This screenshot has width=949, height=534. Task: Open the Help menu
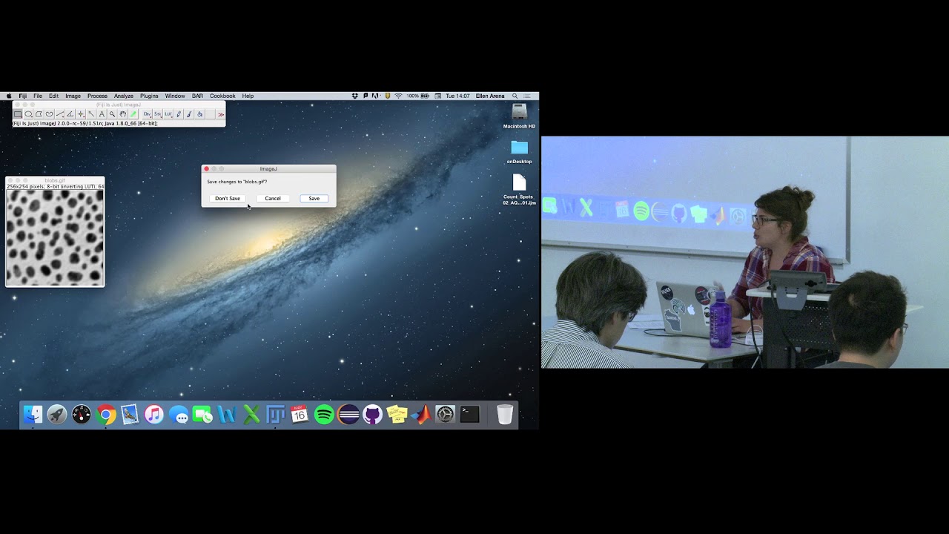pyautogui.click(x=248, y=96)
